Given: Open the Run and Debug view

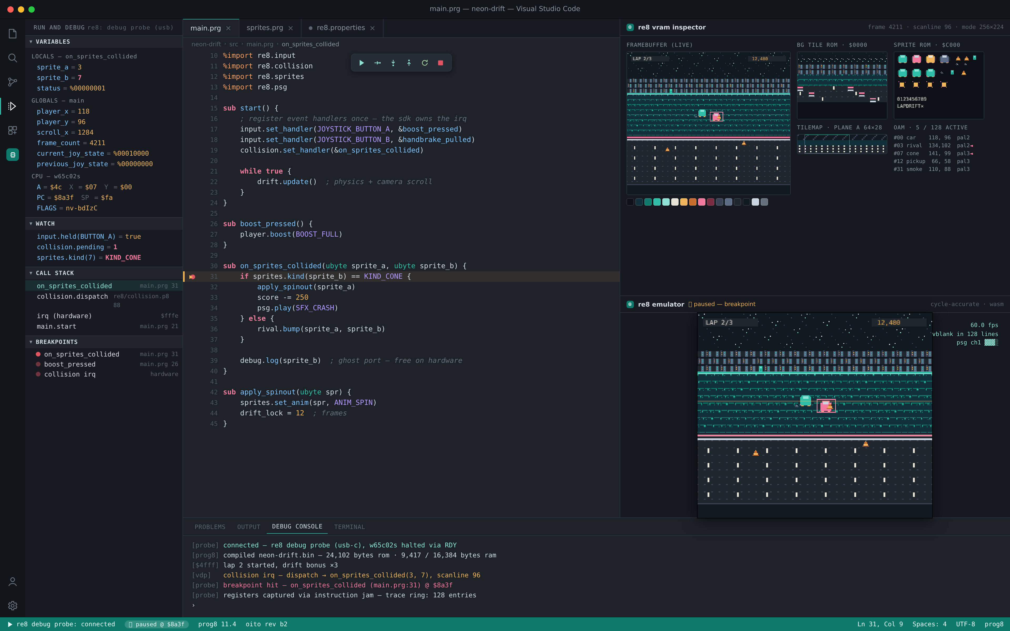Looking at the screenshot, I should [x=13, y=106].
